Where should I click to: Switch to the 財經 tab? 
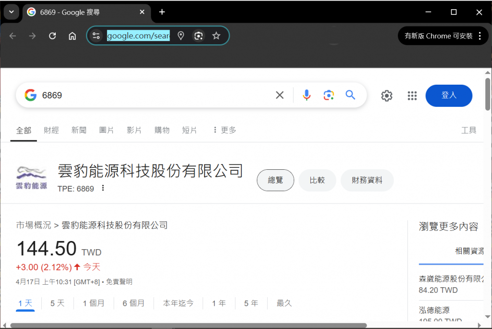(x=51, y=130)
